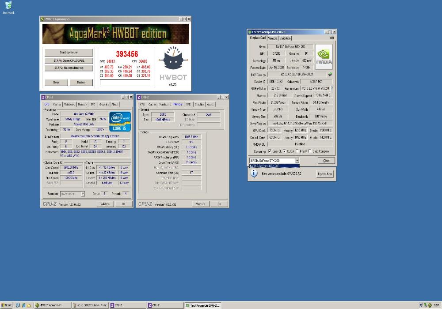442x309 pixels.
Task: Click STAP1: Open CPUZ/GPUZ button
Action: (x=69, y=61)
